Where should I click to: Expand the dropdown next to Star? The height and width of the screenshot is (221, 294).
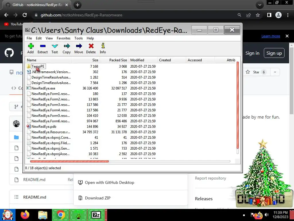coord(275,72)
